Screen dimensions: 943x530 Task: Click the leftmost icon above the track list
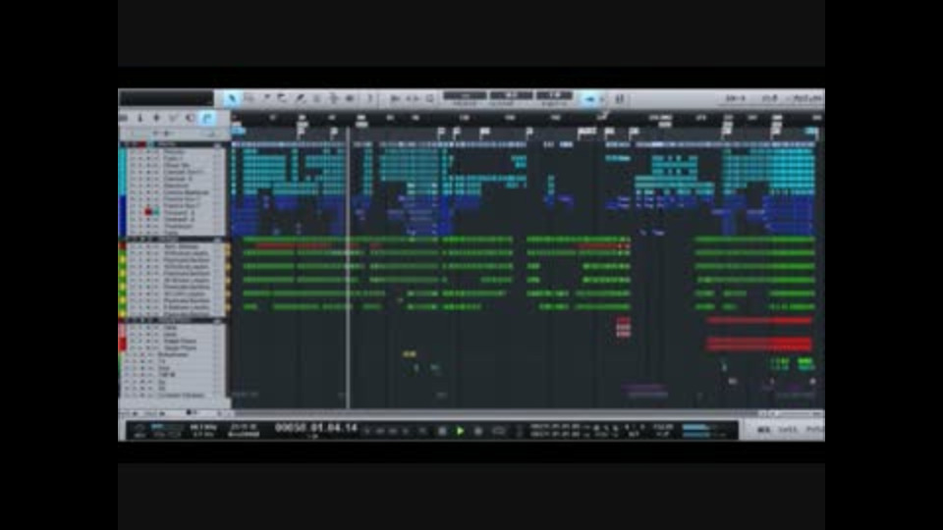pyautogui.click(x=124, y=118)
